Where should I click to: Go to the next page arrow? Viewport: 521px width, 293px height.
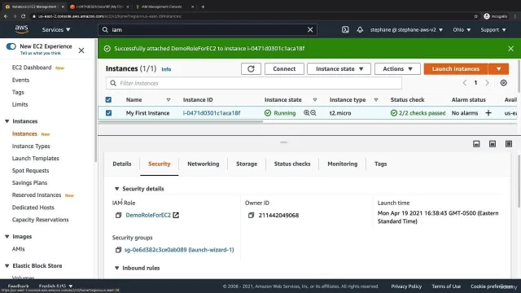click(487, 83)
